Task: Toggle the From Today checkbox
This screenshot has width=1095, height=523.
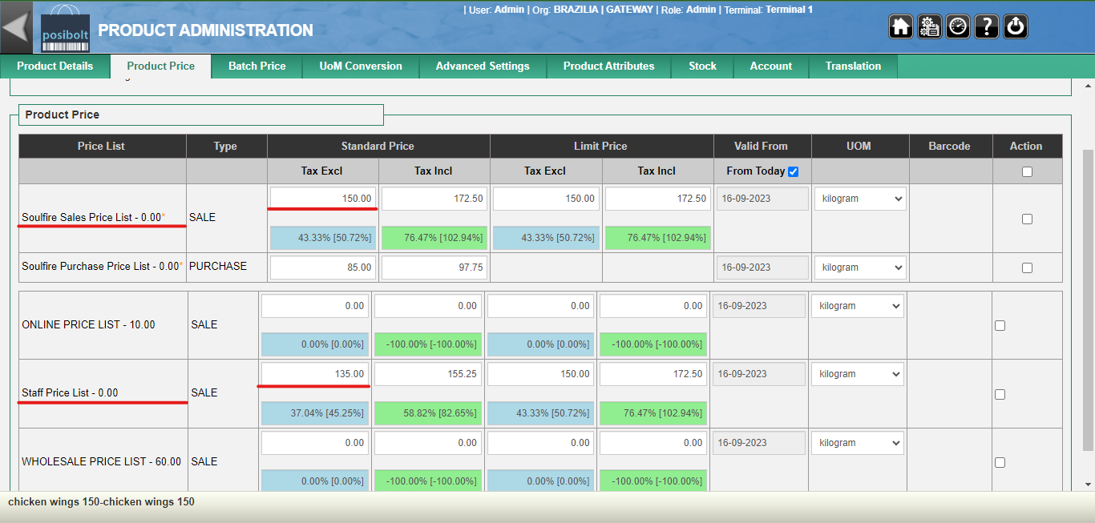Action: [x=794, y=171]
